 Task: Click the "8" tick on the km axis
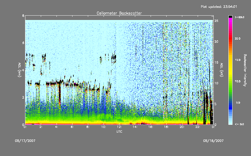[x=23, y=16]
